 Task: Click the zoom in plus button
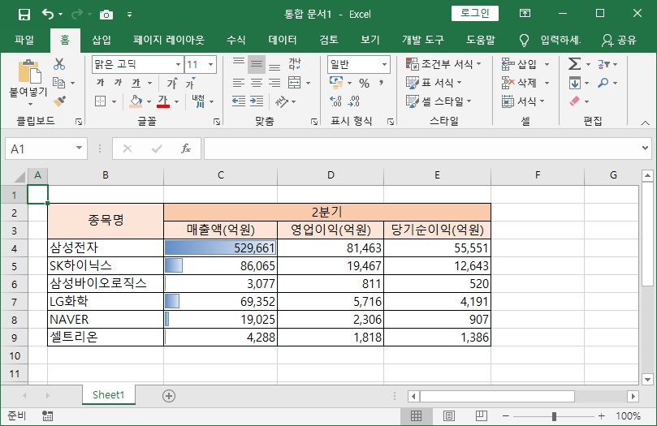601,416
